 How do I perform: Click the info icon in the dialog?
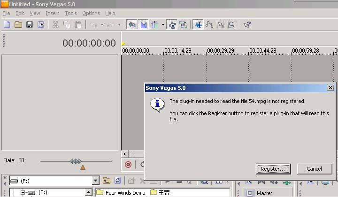click(158, 105)
